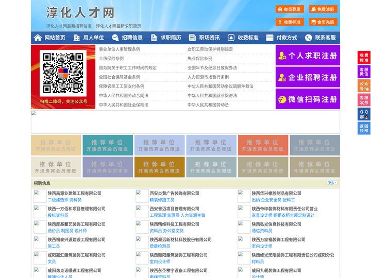Click the home icon beside 网站首页
The height and width of the screenshot is (278, 371).
38,38
